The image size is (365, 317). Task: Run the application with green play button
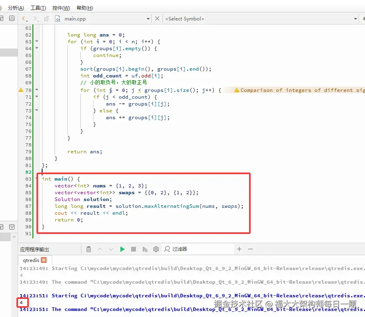point(122,249)
